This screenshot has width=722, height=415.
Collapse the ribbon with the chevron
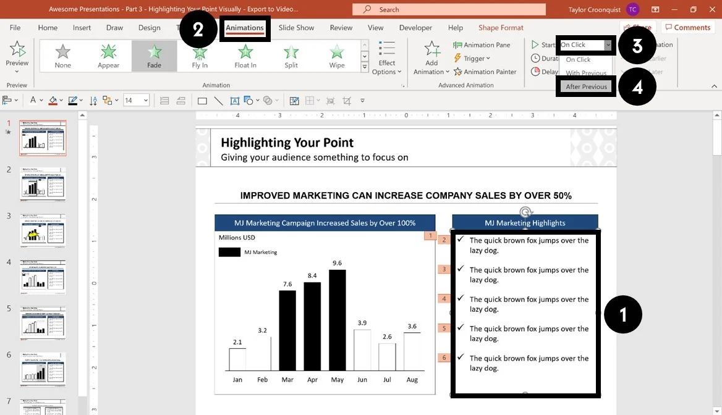point(714,86)
